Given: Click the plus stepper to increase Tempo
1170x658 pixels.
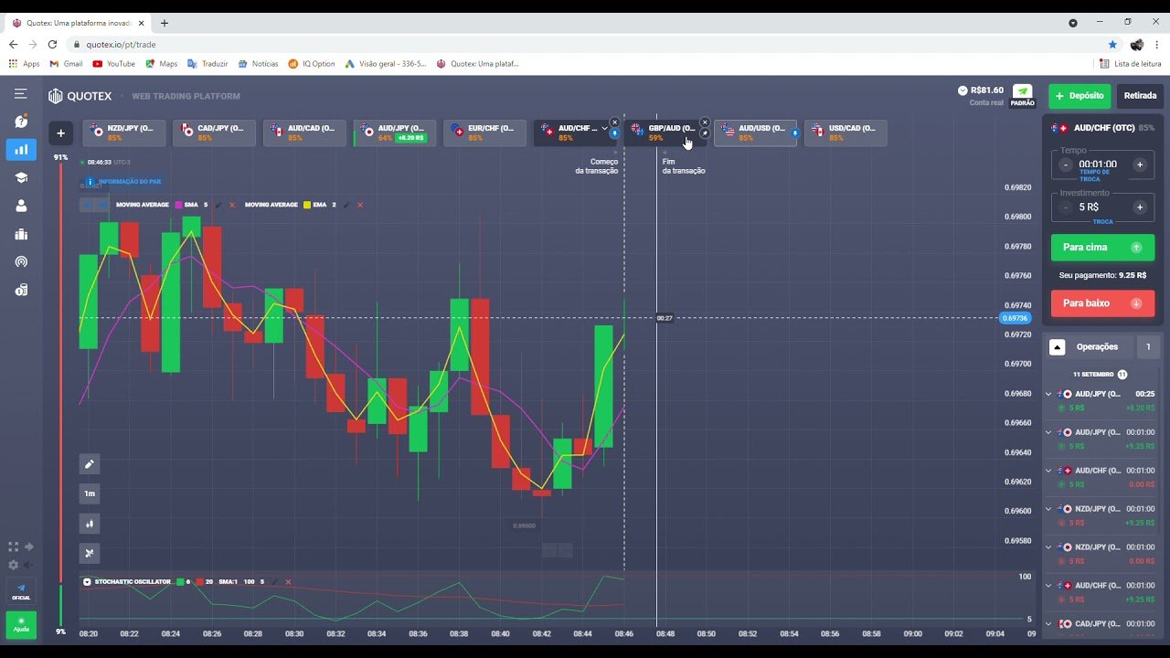Looking at the screenshot, I should click(x=1140, y=164).
